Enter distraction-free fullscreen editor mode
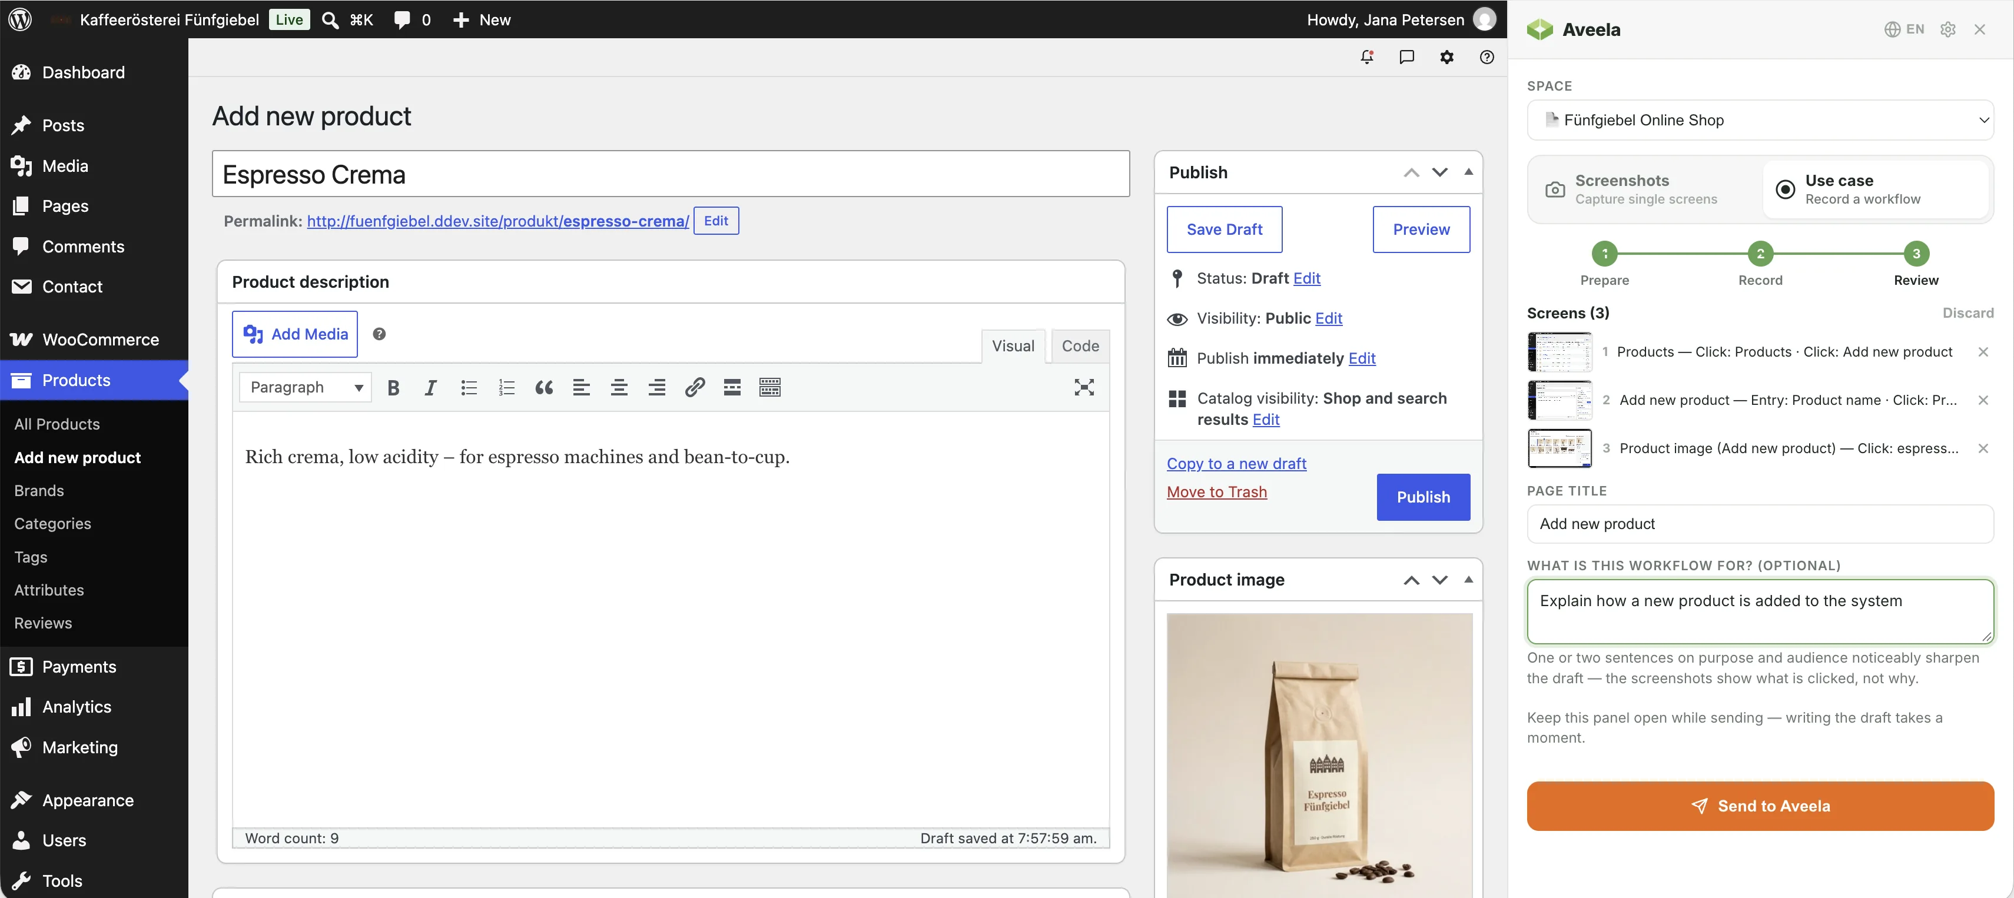The height and width of the screenshot is (898, 2014). [1084, 388]
